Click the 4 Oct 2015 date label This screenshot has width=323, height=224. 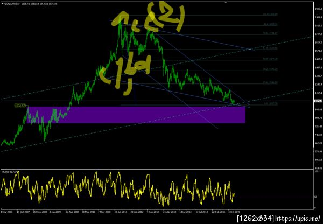click(234, 212)
